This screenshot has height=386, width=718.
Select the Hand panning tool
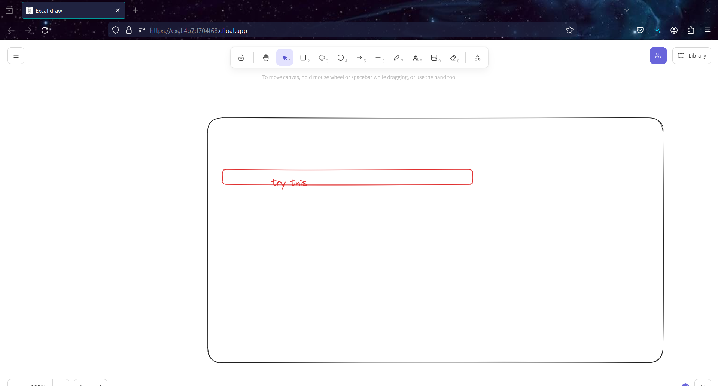[x=266, y=58]
